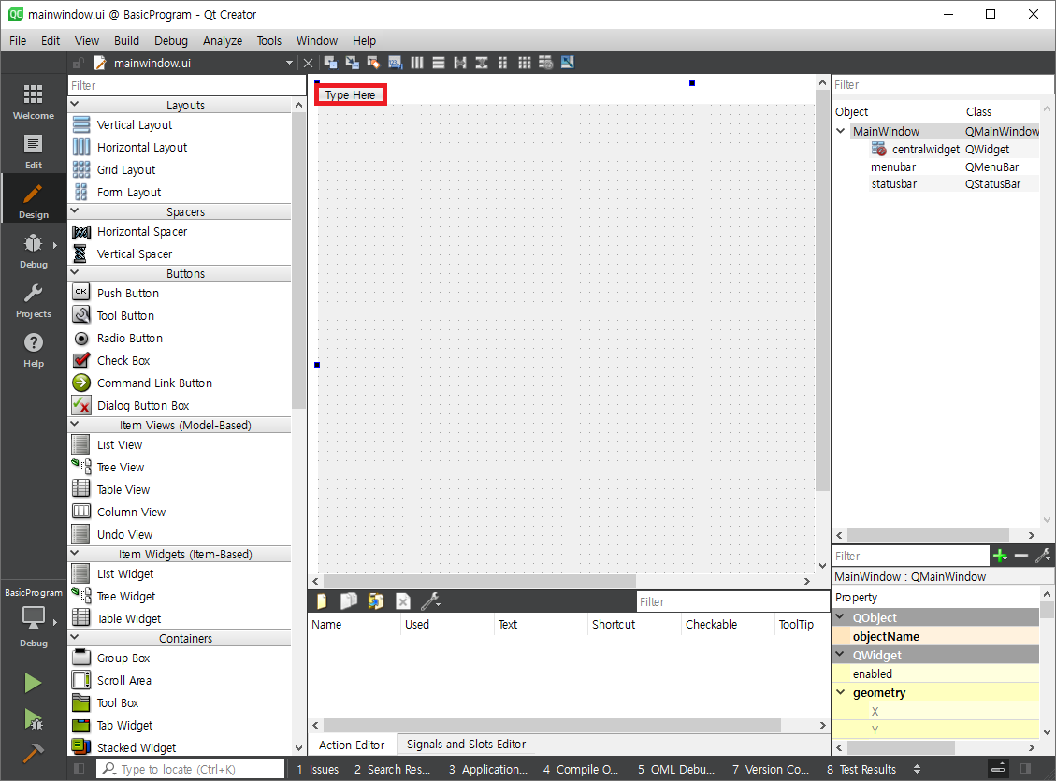Click Break Layout toolbar icon
The width and height of the screenshot is (1056, 781).
pos(546,63)
